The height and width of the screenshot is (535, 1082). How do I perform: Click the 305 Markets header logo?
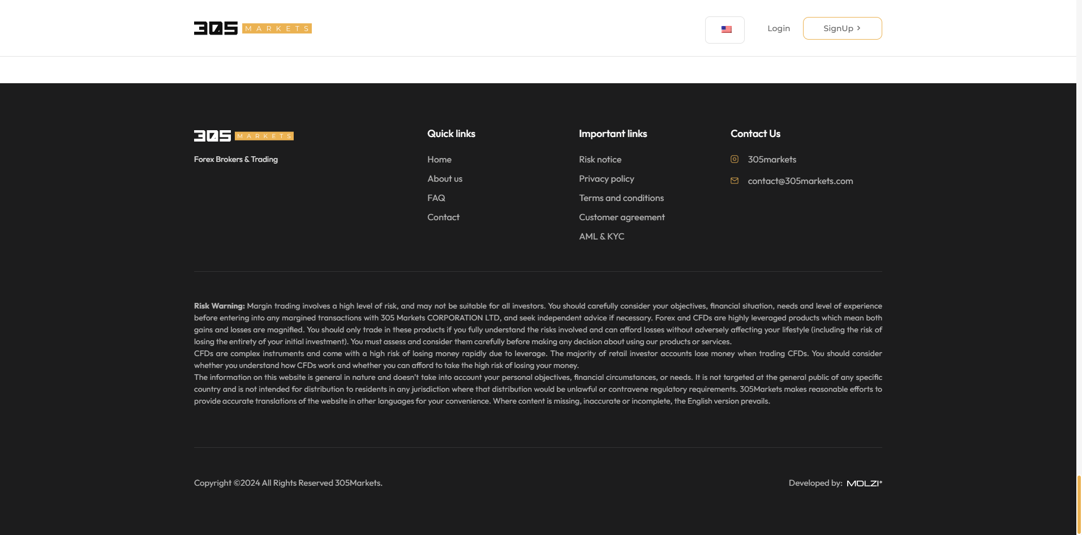tap(252, 28)
